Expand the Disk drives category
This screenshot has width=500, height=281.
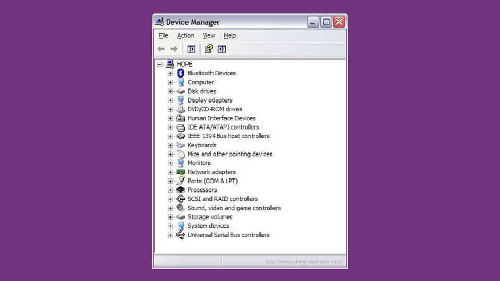(170, 92)
